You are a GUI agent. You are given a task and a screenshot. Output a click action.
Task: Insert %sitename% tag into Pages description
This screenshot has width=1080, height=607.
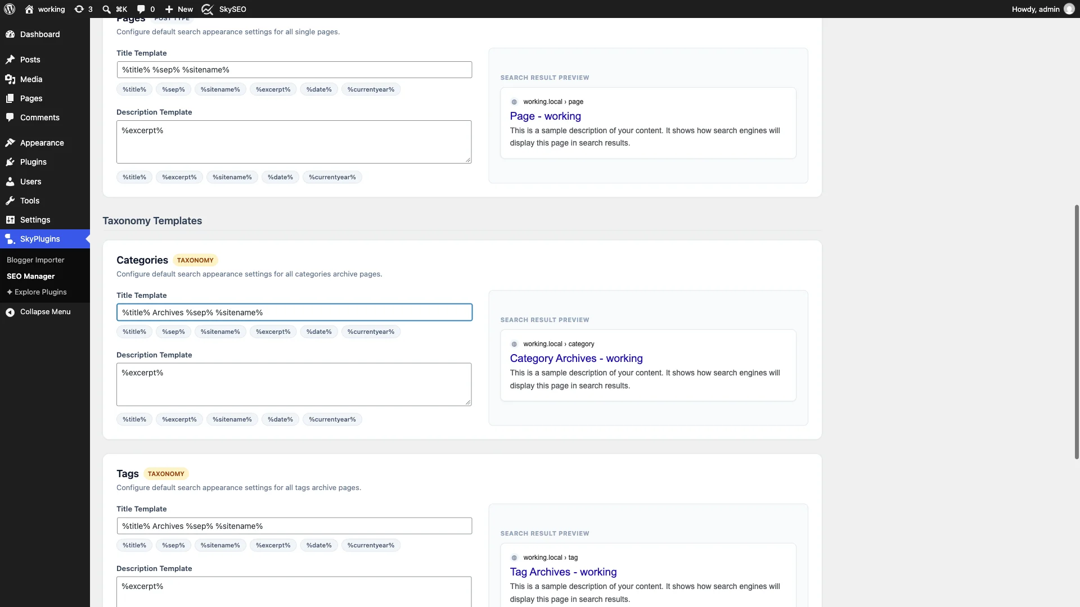point(232,177)
